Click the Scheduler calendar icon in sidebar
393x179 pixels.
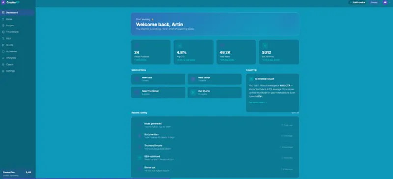click(x=3, y=51)
